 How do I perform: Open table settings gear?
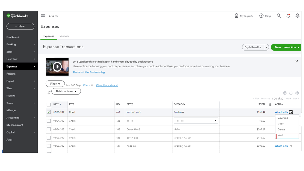click(297, 93)
